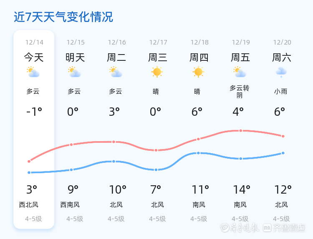Click the light rain icon for 周六
This screenshot has height=239, width=313.
click(x=281, y=72)
